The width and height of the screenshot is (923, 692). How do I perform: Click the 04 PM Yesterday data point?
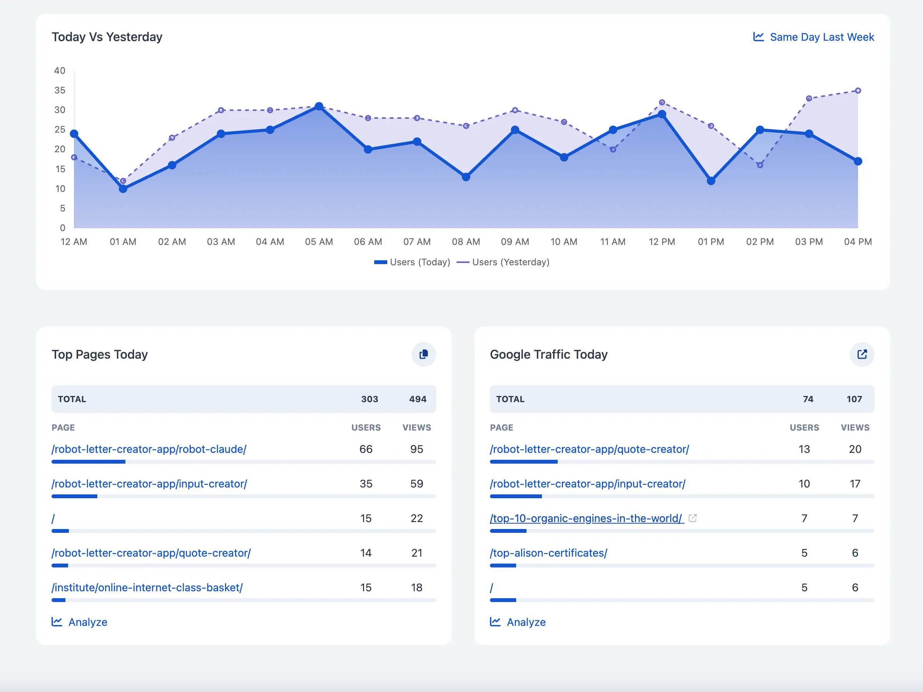tap(858, 90)
